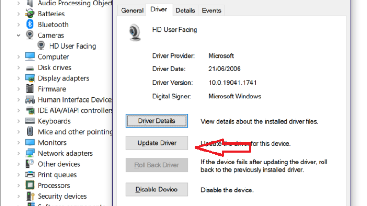Click the Roll Back Driver button
Viewport: 367px width, 206px height.
coord(156,165)
